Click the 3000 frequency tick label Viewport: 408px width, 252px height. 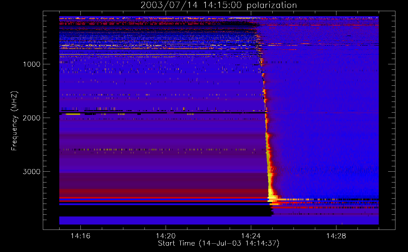point(32,172)
